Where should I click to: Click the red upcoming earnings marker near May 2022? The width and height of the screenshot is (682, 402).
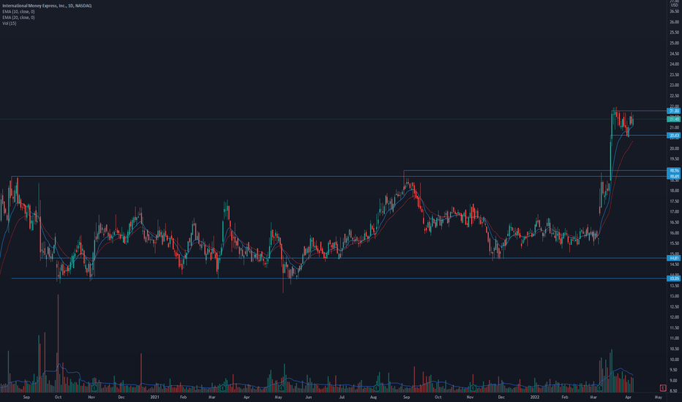[x=662, y=387]
